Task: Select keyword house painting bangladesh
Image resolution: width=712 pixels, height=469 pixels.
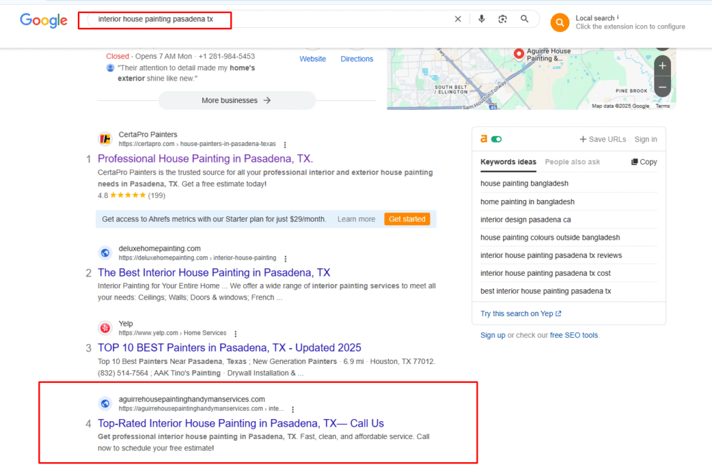Action: (x=524, y=183)
